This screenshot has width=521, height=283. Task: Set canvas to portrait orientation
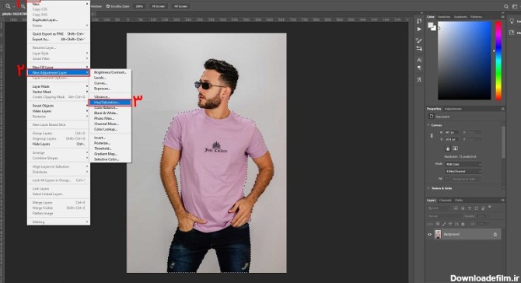point(448,148)
